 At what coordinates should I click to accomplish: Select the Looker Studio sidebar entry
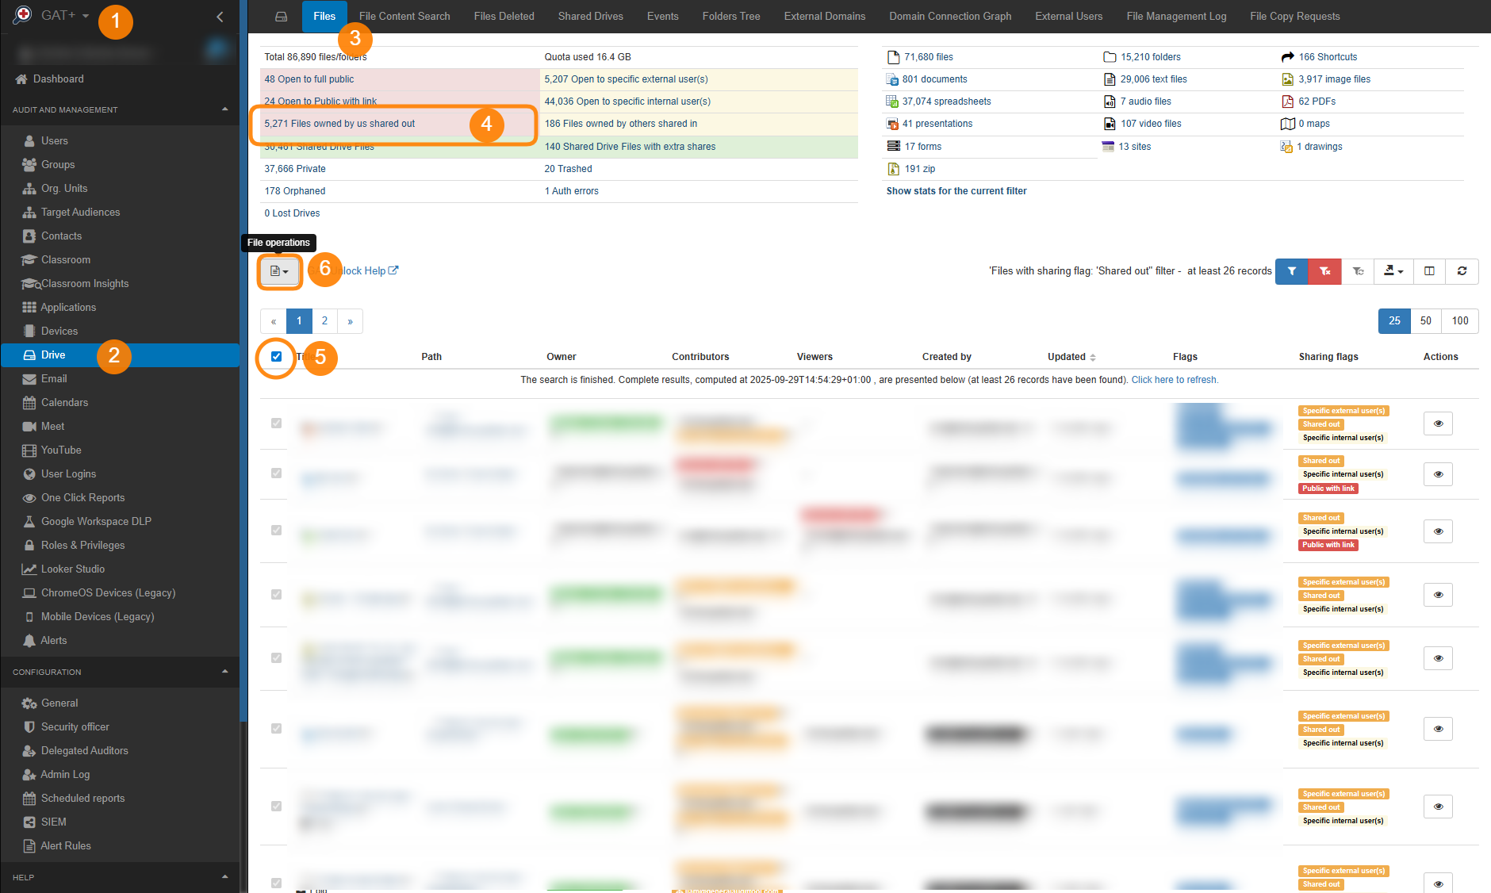click(72, 569)
